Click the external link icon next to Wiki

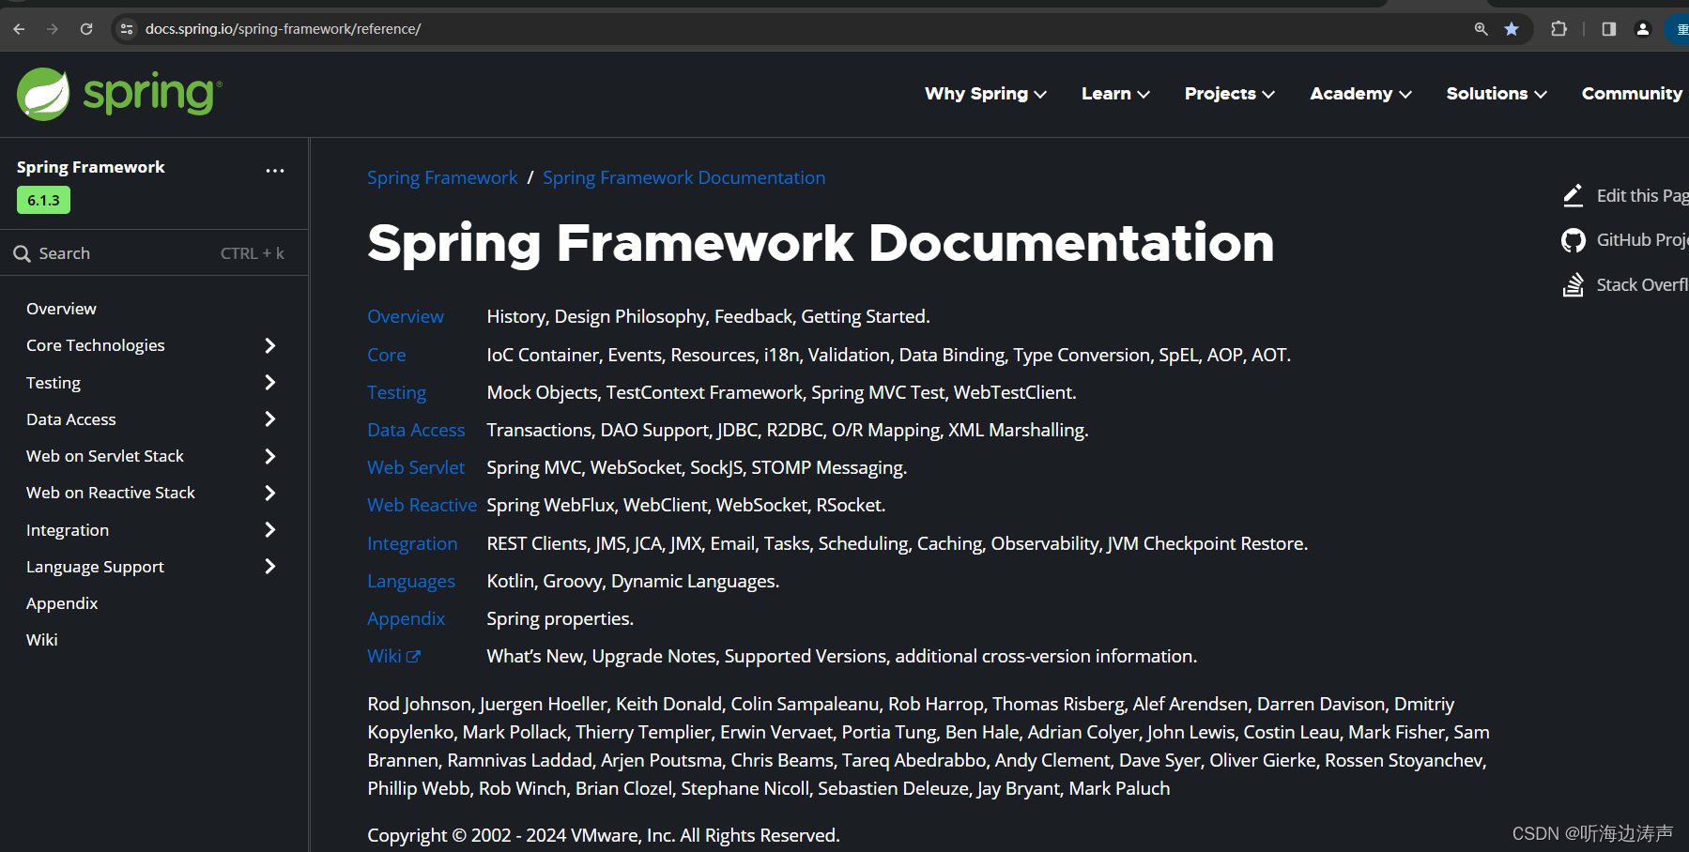[x=413, y=657]
